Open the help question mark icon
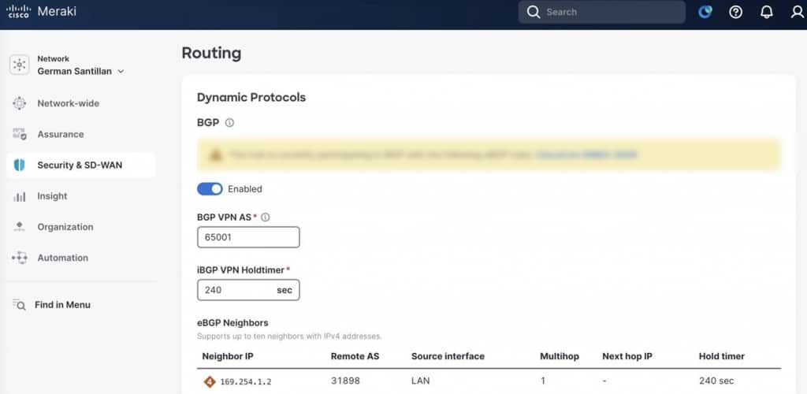This screenshot has height=394, width=807. pos(735,12)
